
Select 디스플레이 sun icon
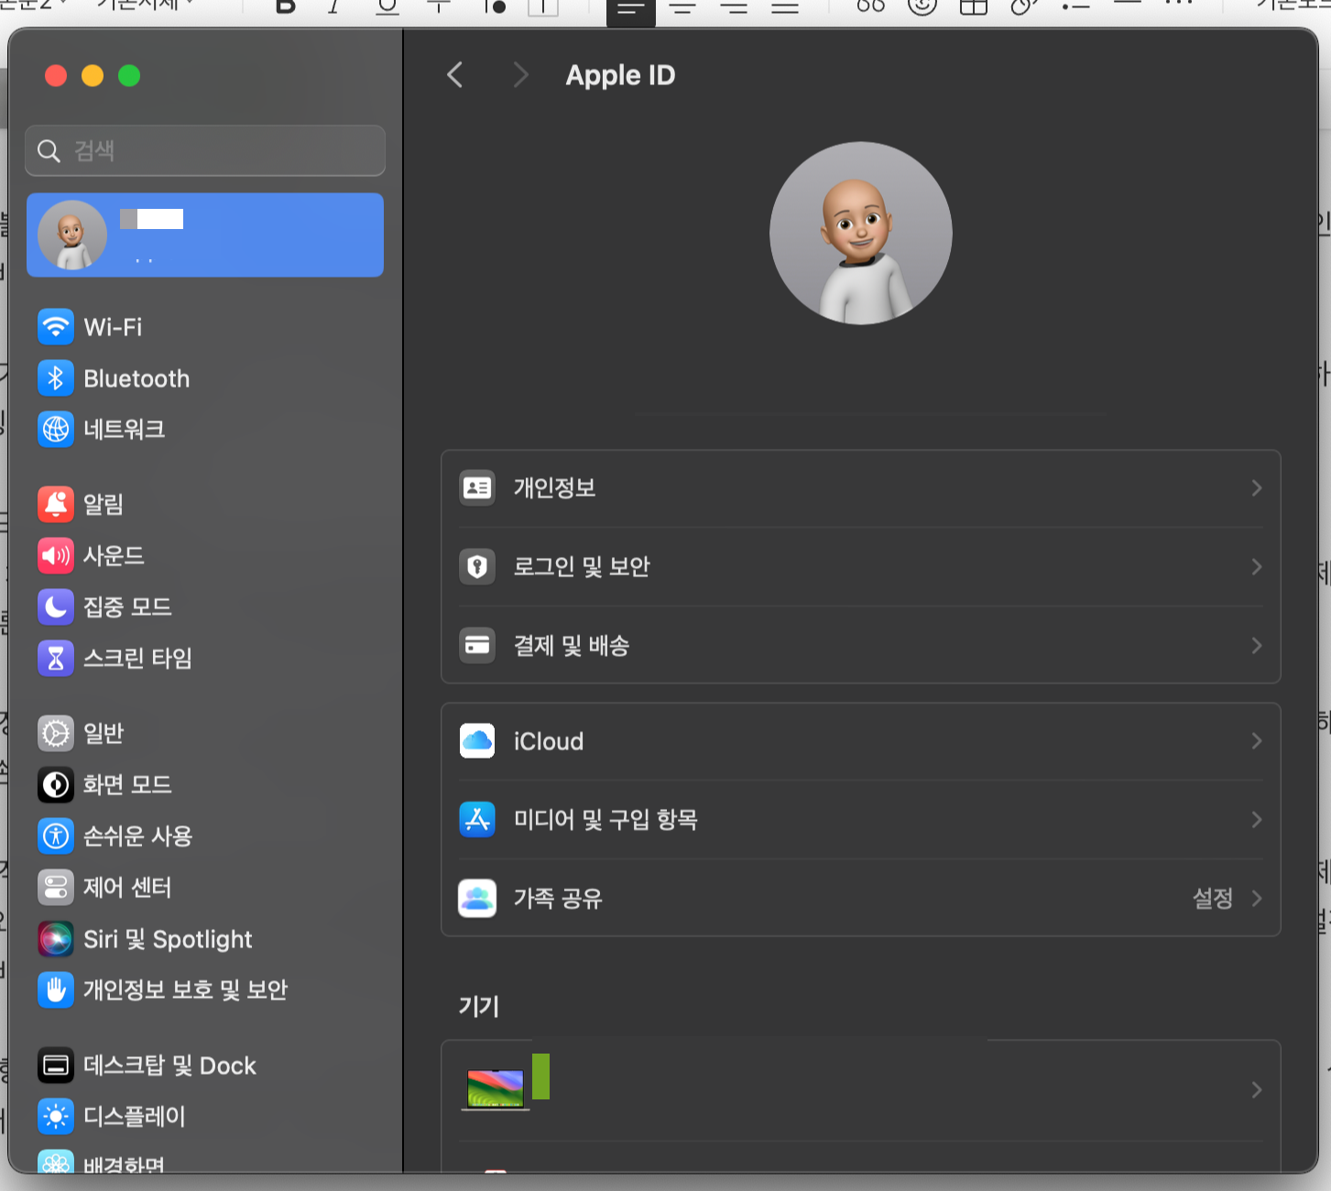(56, 1116)
